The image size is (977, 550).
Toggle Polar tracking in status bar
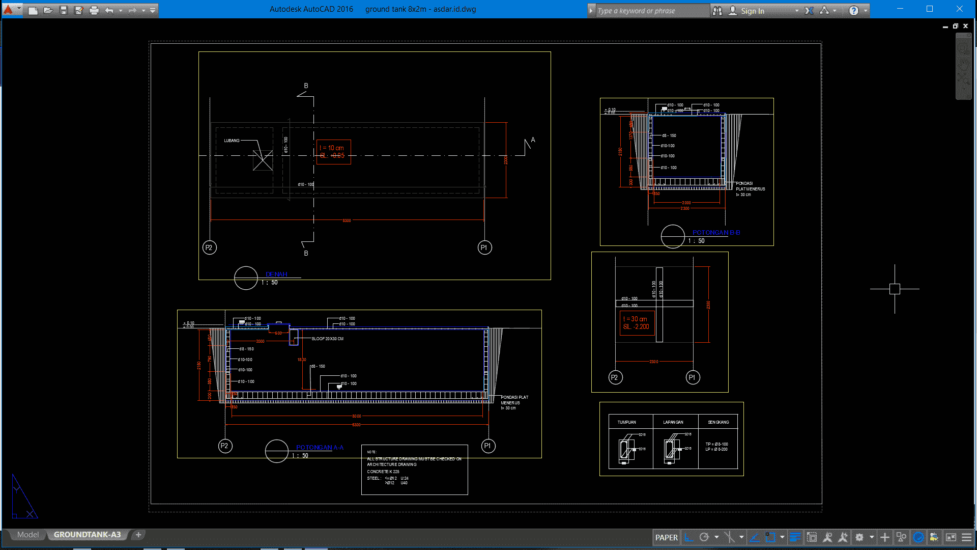pyautogui.click(x=704, y=537)
